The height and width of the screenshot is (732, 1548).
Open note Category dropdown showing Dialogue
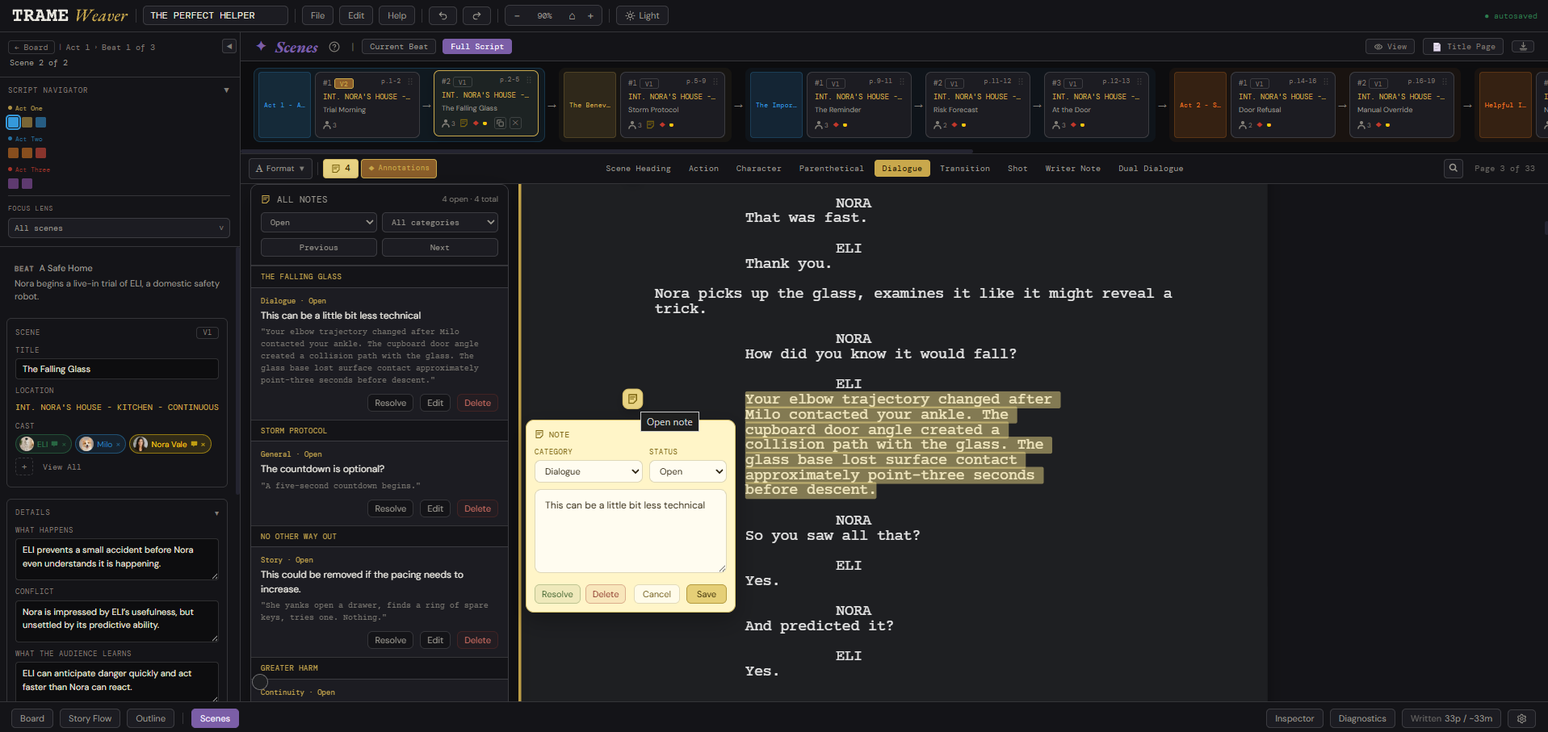(x=589, y=471)
